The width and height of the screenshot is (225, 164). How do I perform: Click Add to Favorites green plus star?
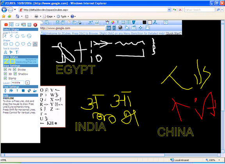pos(9,16)
